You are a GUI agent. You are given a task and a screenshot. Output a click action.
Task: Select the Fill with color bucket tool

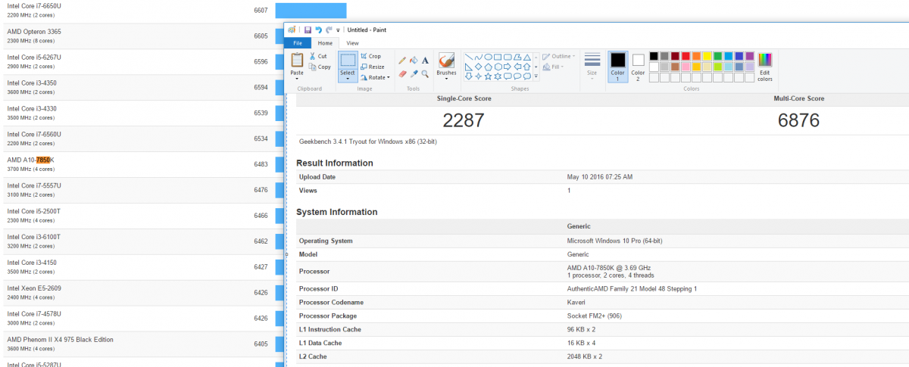[x=414, y=61]
